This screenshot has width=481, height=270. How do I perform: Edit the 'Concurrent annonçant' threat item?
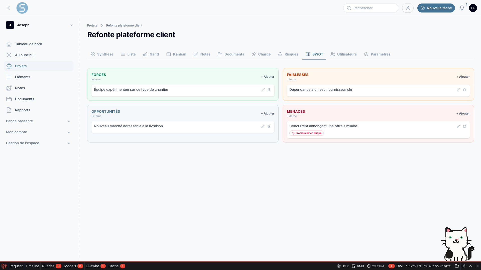[x=458, y=126]
